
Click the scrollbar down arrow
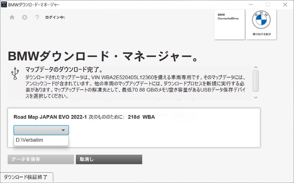[x=256, y=97]
